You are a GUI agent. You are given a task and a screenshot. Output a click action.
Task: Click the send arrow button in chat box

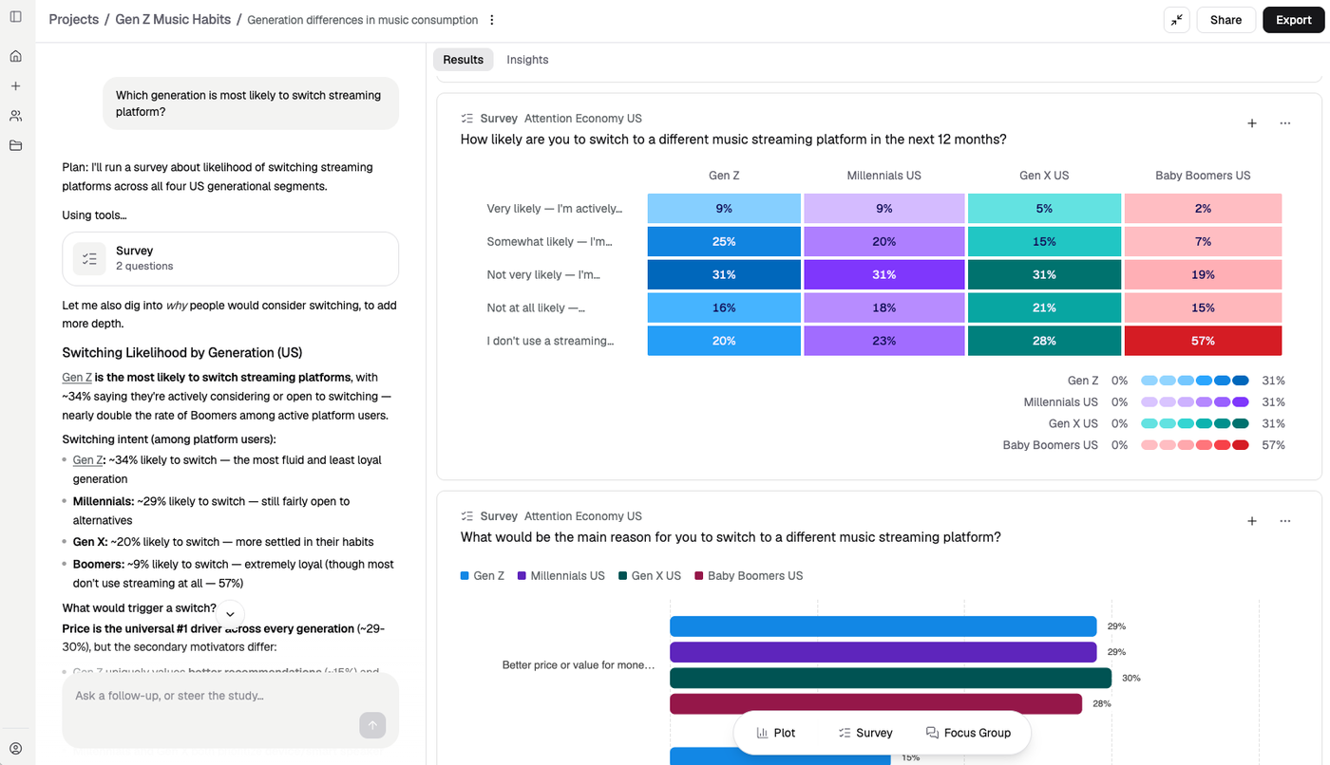click(372, 725)
